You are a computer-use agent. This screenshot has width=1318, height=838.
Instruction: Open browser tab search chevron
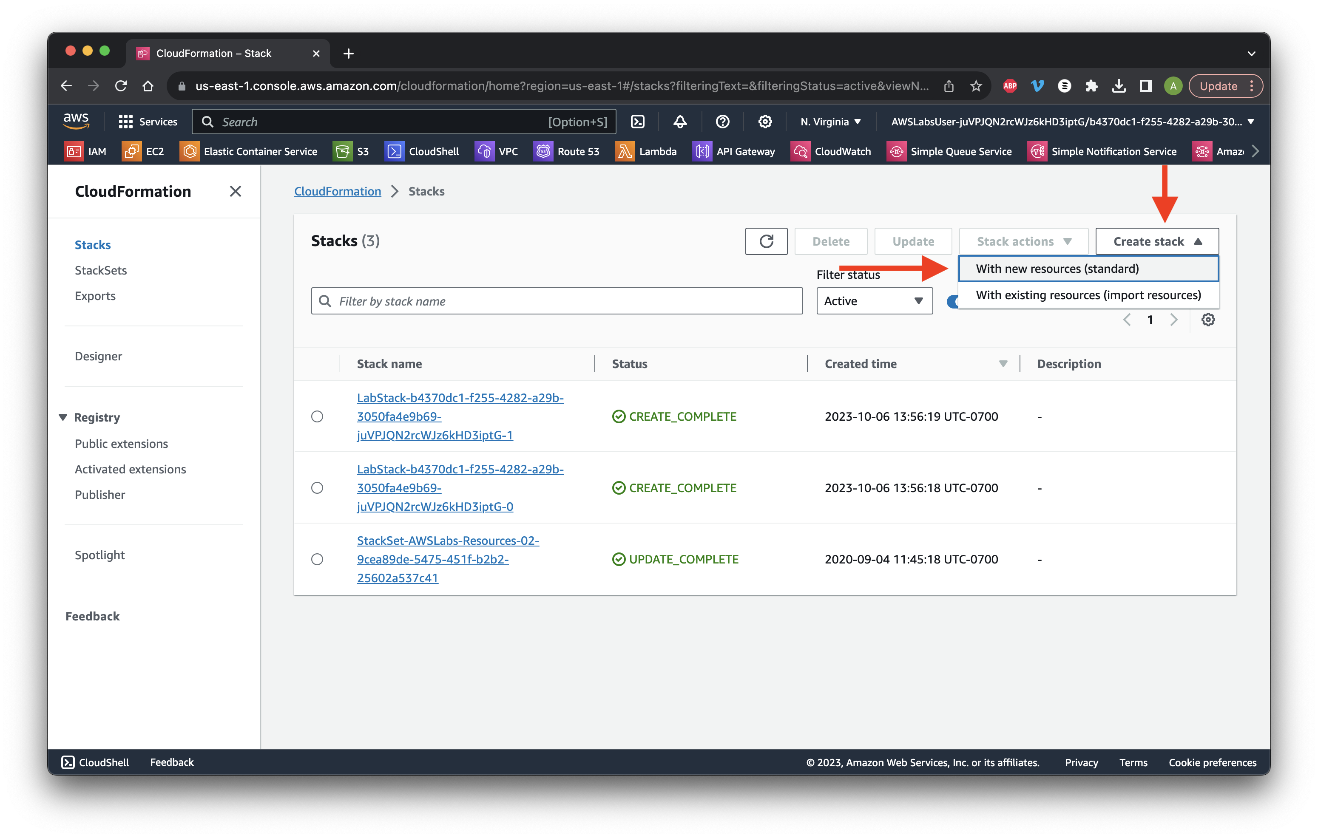point(1251,53)
